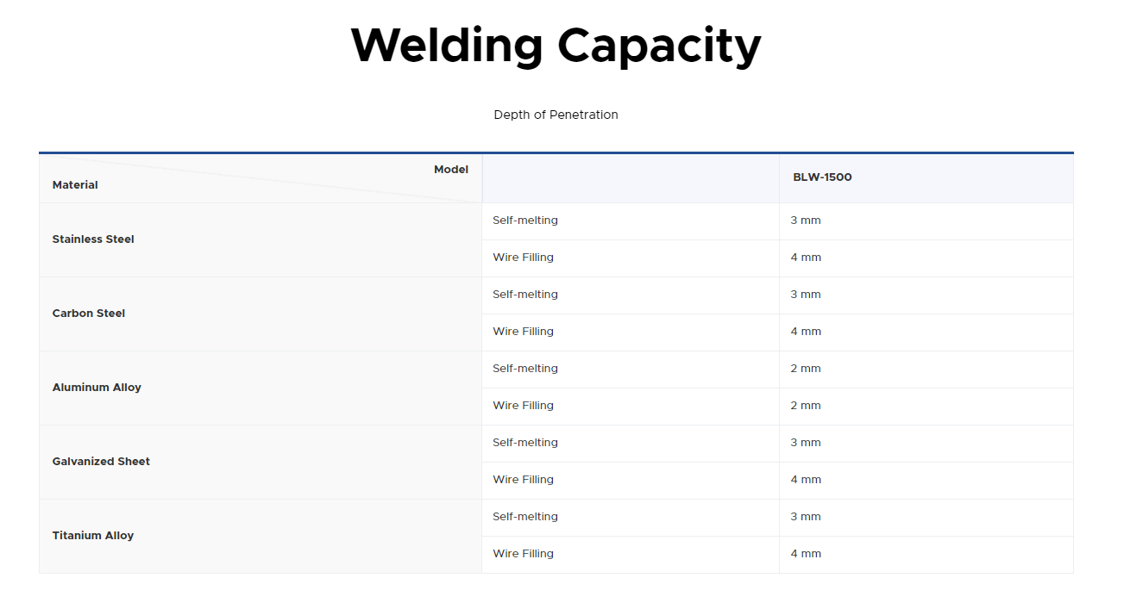This screenshot has width=1143, height=609.
Task: Click Self-melting under Galvanized Sheet
Action: pos(525,443)
